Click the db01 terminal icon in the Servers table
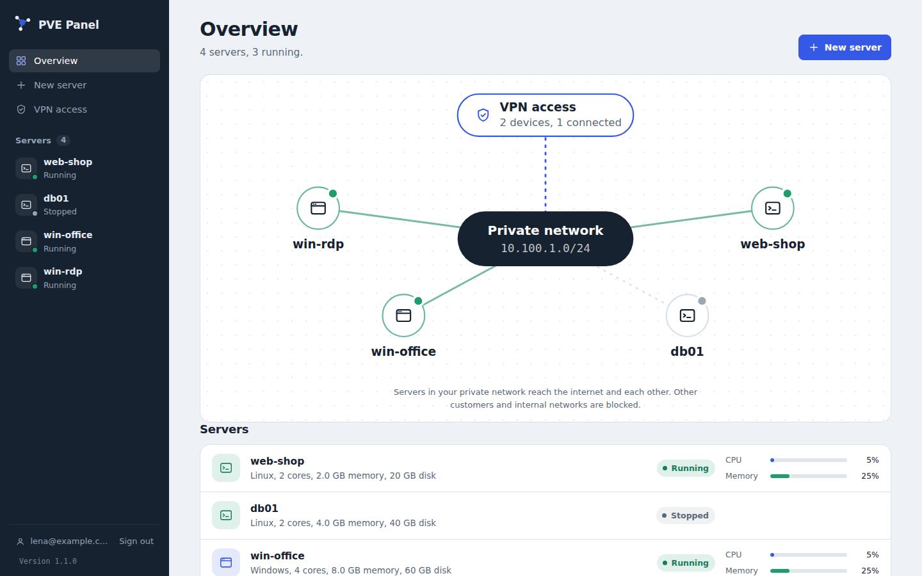This screenshot has width=922, height=576. pos(226,515)
